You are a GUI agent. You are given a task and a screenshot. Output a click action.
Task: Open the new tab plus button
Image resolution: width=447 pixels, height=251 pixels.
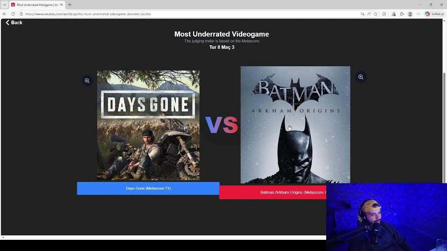[70, 5]
